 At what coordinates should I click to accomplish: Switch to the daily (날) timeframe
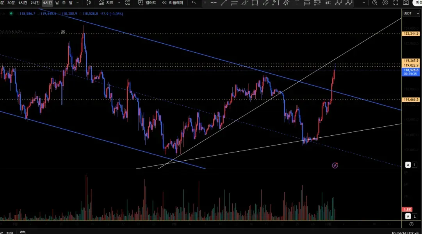click(57, 3)
